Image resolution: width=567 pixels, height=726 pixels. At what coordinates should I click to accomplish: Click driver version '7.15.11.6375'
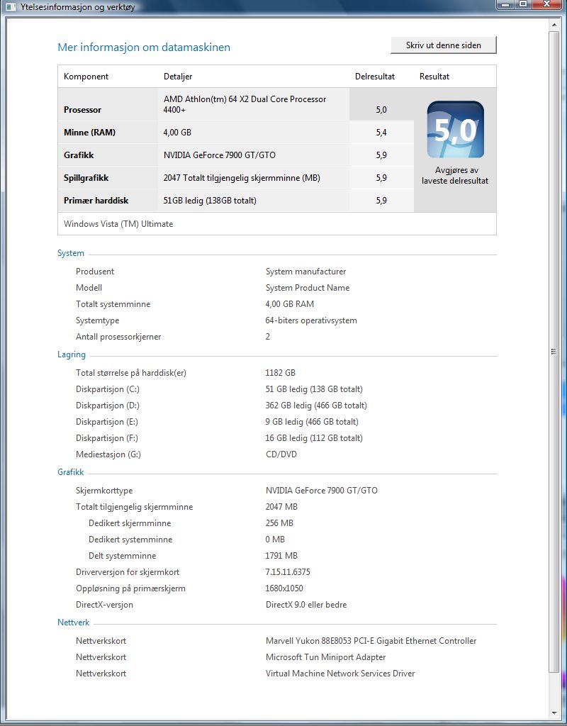tap(288, 572)
